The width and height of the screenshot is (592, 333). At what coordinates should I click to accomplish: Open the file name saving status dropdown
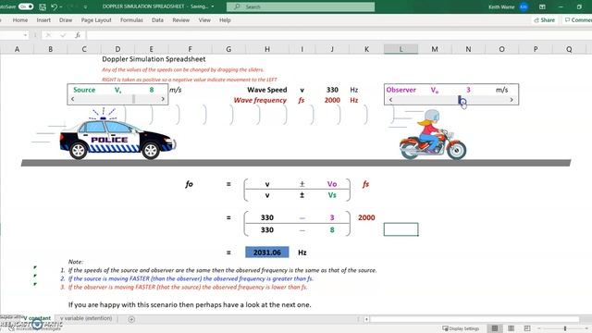(213, 6)
